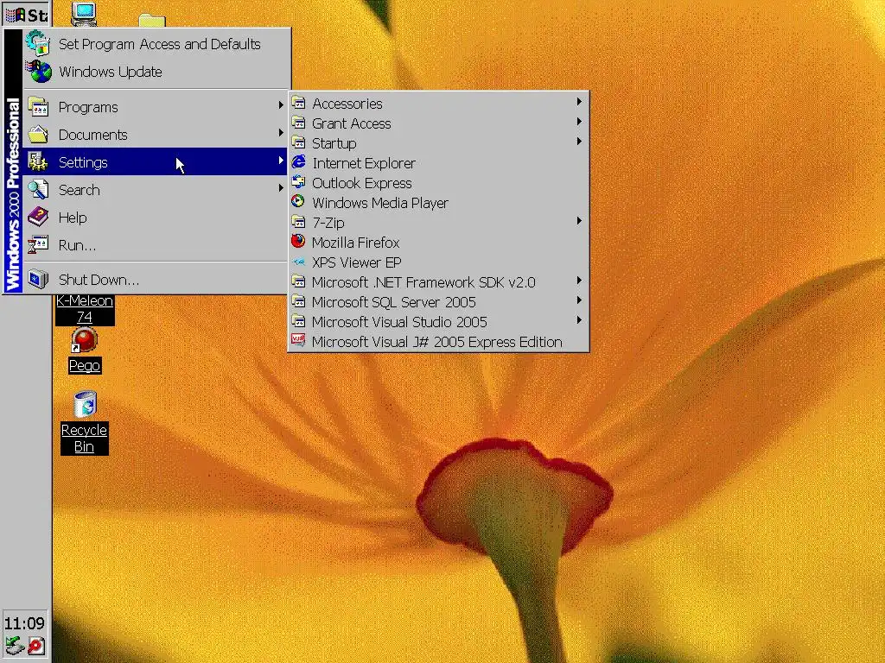Click the 11:09 taskbar clock
This screenshot has width=885, height=663.
24,623
